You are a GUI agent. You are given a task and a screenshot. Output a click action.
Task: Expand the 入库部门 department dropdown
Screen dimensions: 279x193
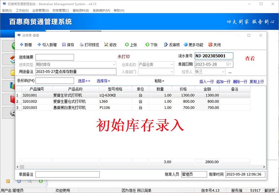click(172, 72)
